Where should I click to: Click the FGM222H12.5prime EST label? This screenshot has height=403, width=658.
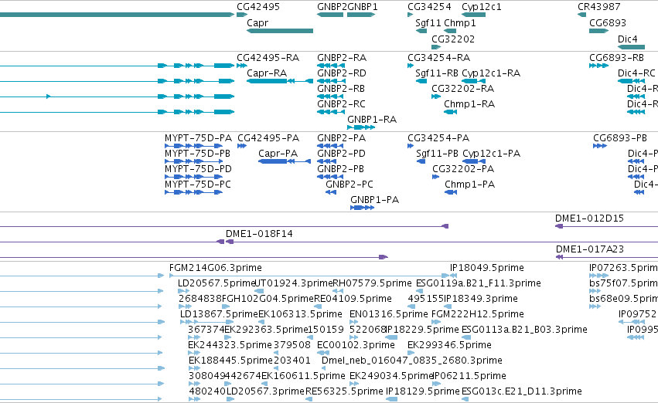click(478, 314)
